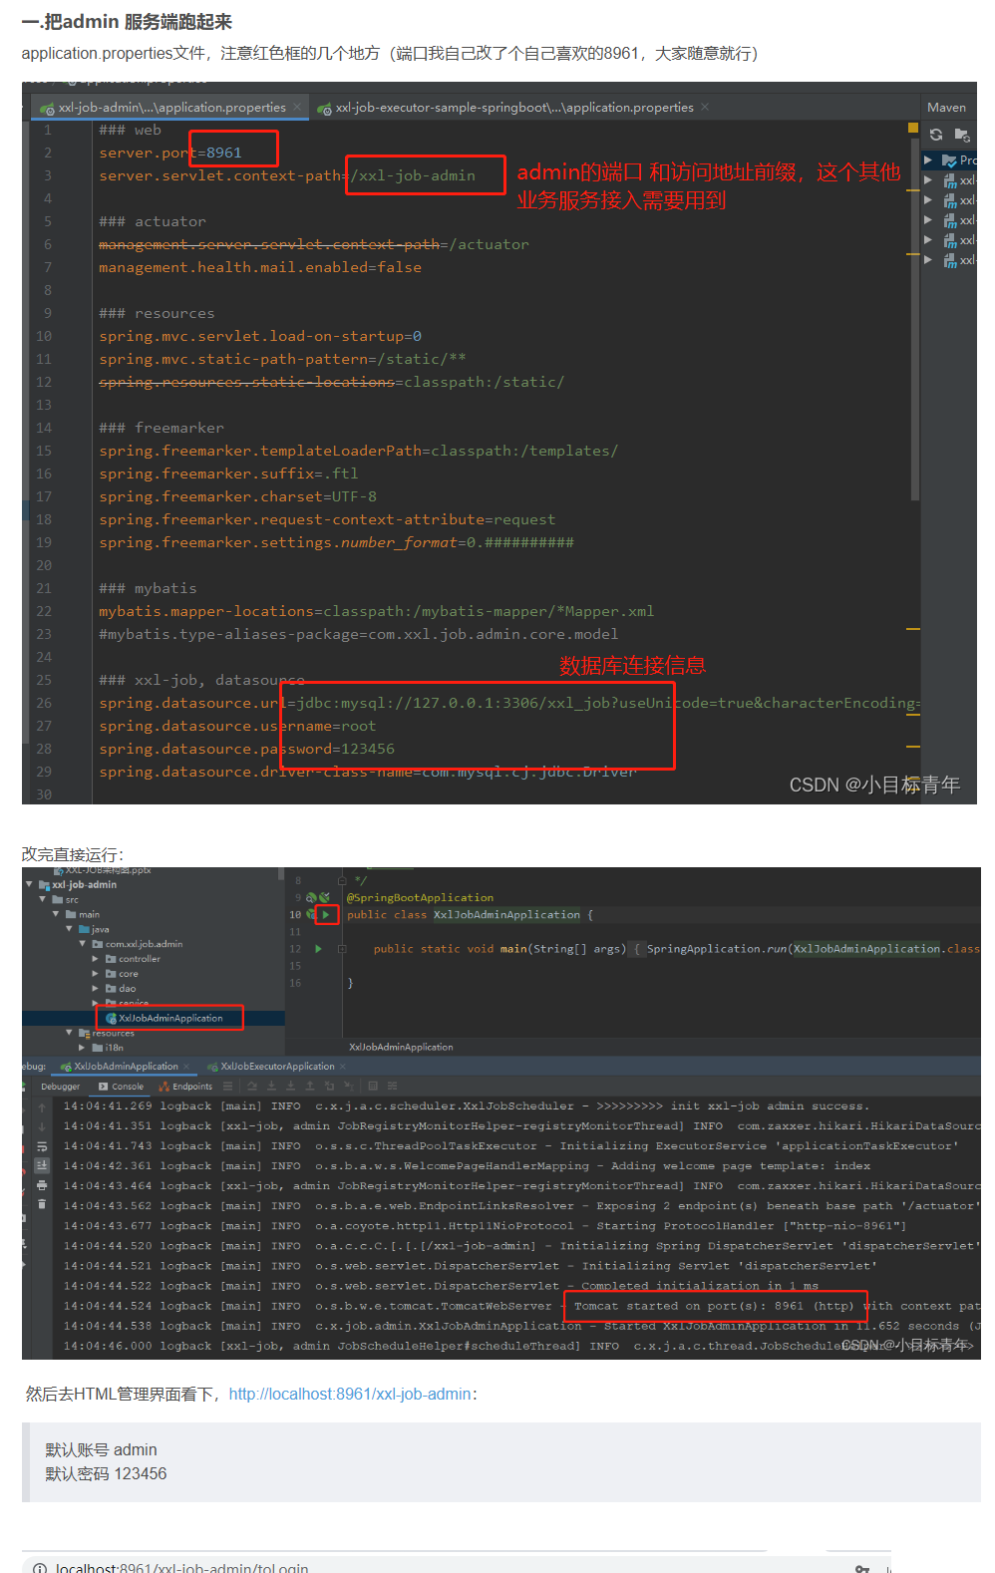Expand the dao package folder
Viewport: 995px width, 1573px height.
click(96, 989)
